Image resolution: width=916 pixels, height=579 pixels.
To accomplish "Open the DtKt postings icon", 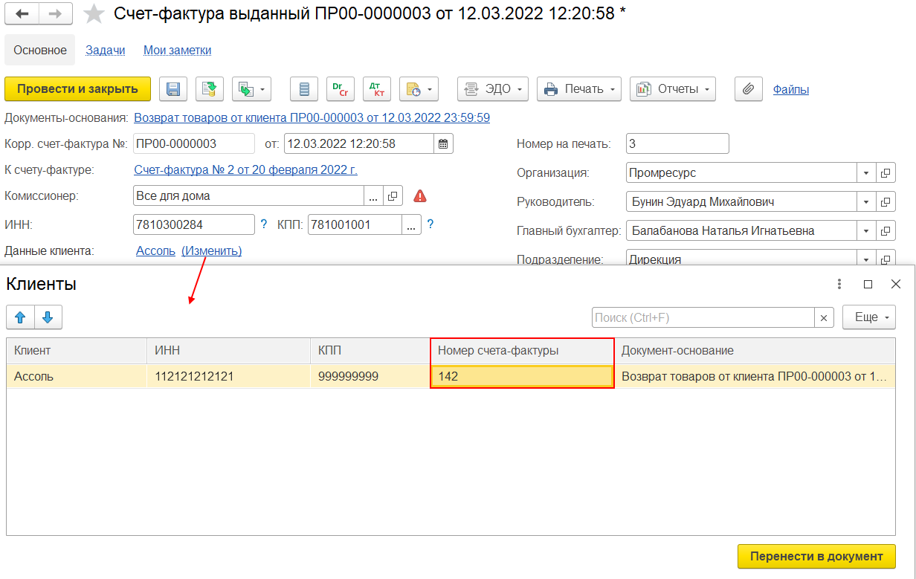I will (377, 89).
